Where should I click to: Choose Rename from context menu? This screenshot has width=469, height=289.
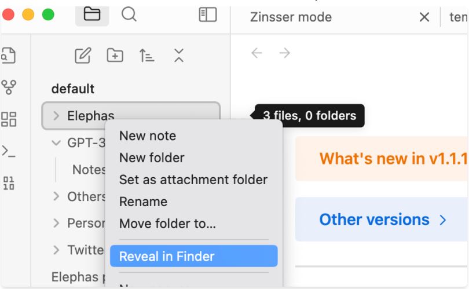(143, 202)
